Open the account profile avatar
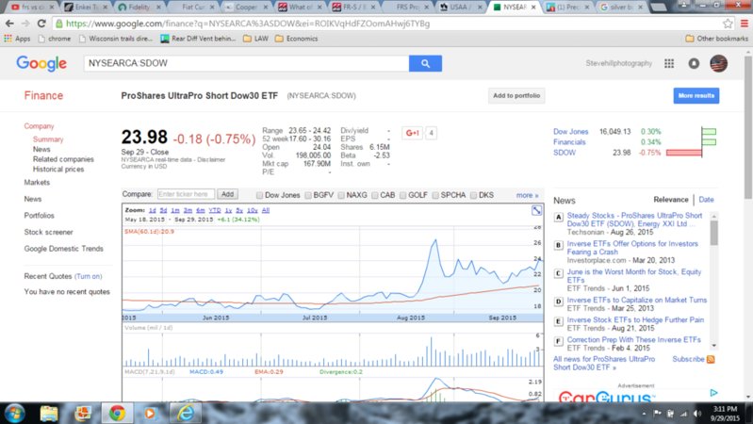Viewport: 753px width, 424px height. (718, 63)
